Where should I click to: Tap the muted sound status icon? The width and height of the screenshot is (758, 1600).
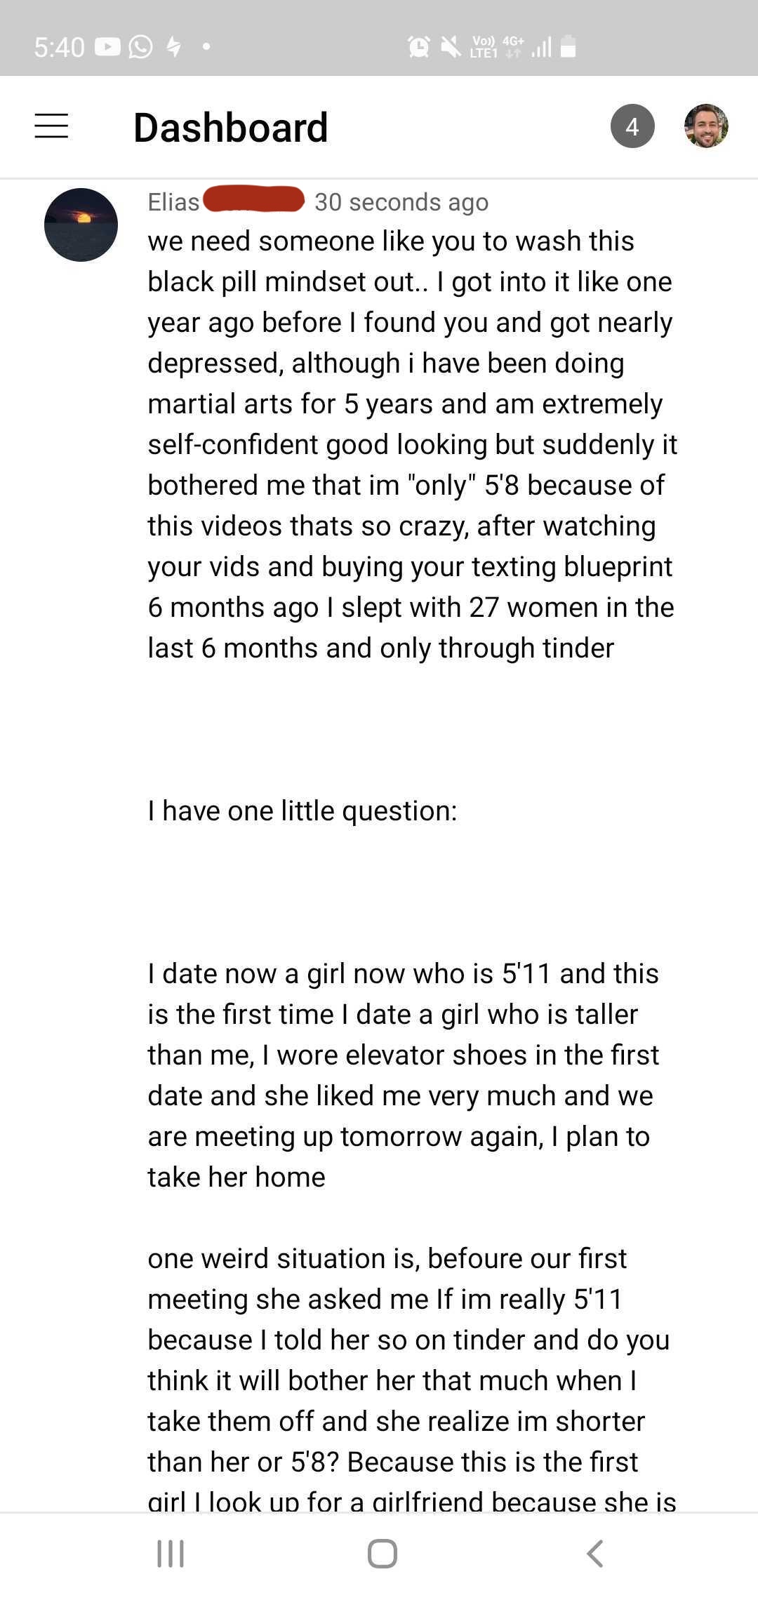(451, 47)
